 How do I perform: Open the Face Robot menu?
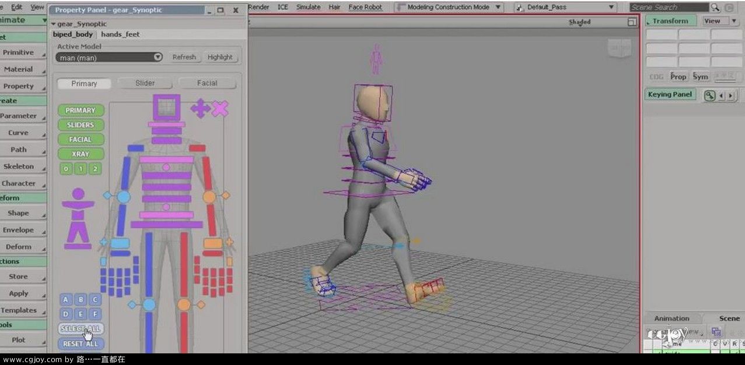pyautogui.click(x=365, y=7)
